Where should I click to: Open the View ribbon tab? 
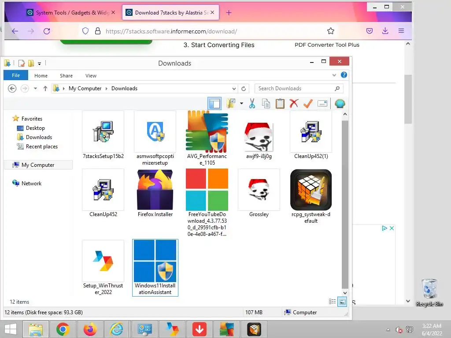click(x=91, y=76)
